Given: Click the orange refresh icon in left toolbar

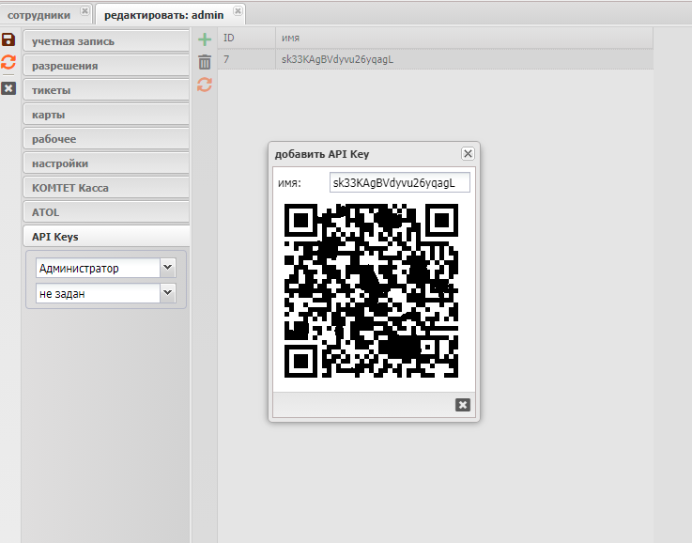Looking at the screenshot, I should (x=8, y=62).
